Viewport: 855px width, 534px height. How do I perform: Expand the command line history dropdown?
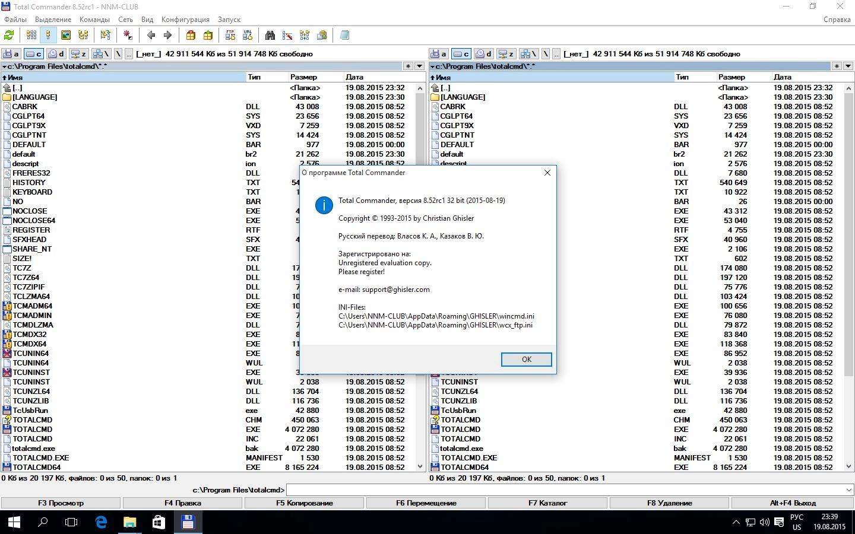(848, 490)
